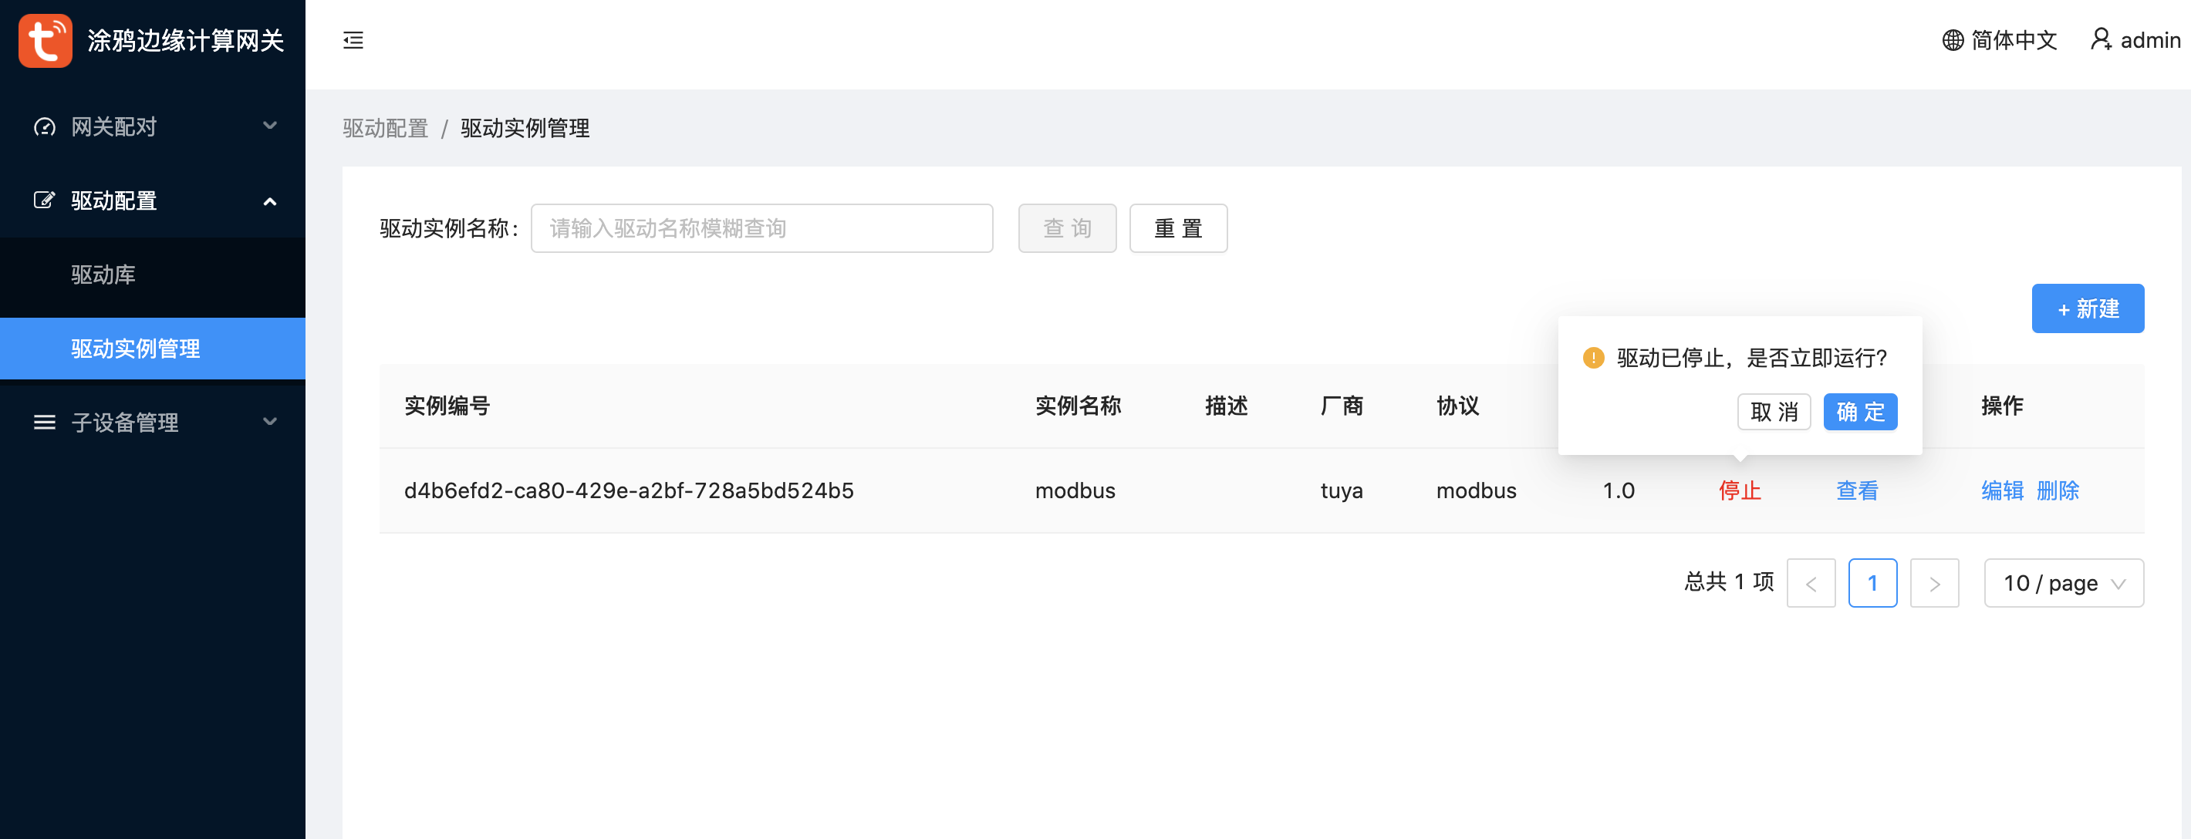Click the 驱动配置 edit icon
This screenshot has width=2191, height=839.
coord(44,200)
